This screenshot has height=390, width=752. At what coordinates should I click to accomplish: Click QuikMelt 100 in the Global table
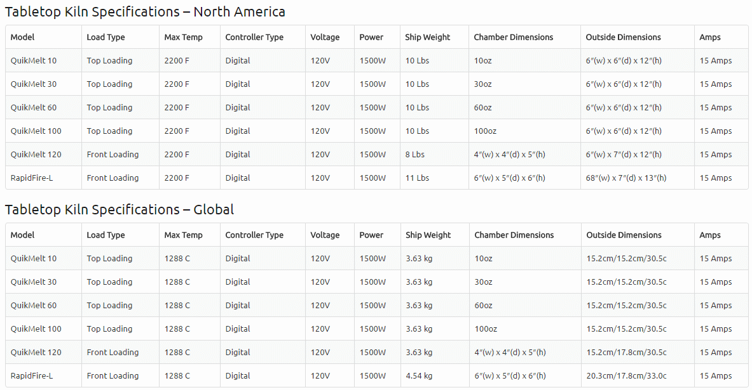click(x=36, y=328)
